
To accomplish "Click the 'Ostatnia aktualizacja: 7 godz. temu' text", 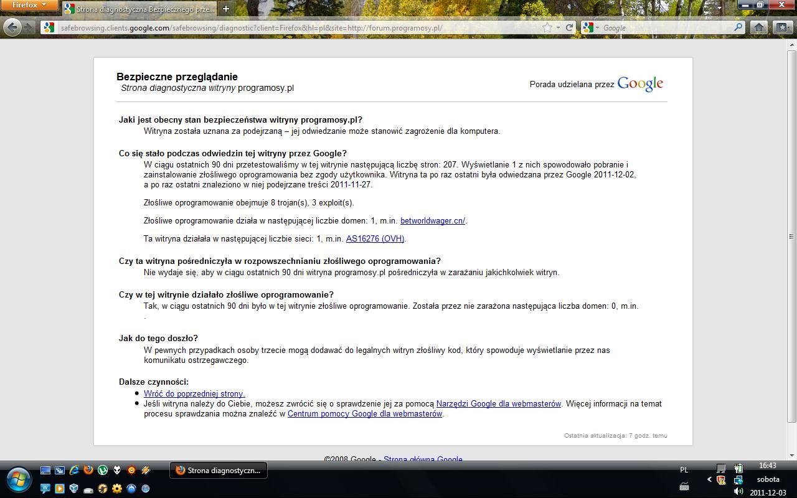I will coord(616,435).
